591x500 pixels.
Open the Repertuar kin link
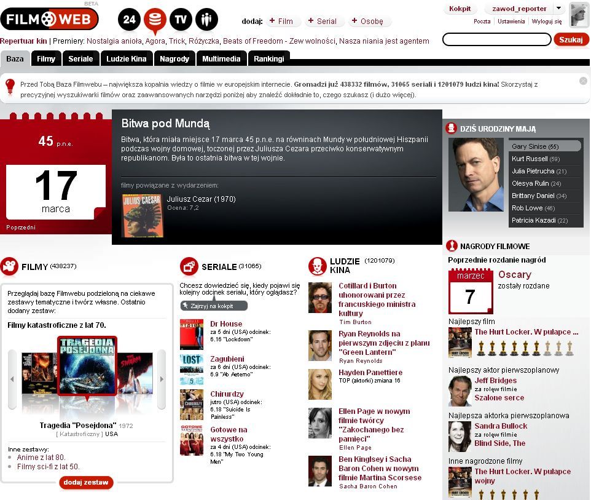(23, 41)
